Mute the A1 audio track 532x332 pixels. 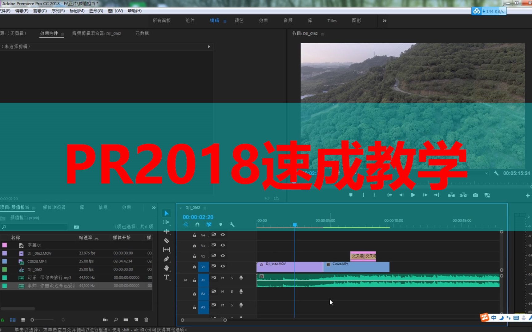tap(223, 278)
